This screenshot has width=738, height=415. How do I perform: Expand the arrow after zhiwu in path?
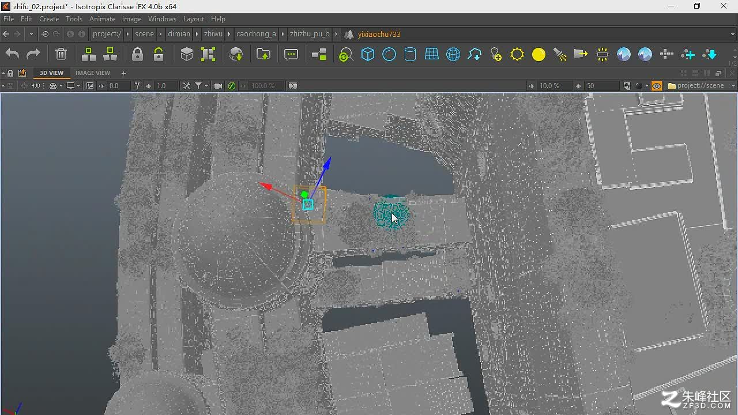coord(229,34)
